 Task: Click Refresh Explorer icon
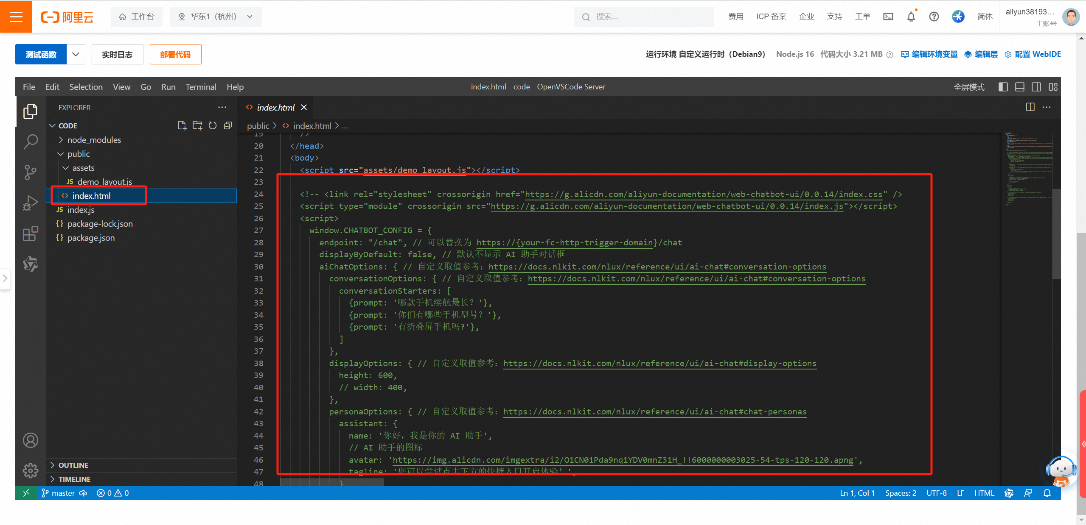(x=213, y=125)
